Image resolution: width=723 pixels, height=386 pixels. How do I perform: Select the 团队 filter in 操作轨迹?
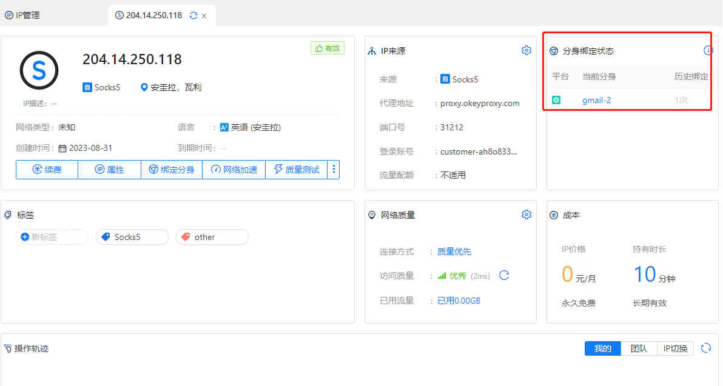[x=639, y=348]
